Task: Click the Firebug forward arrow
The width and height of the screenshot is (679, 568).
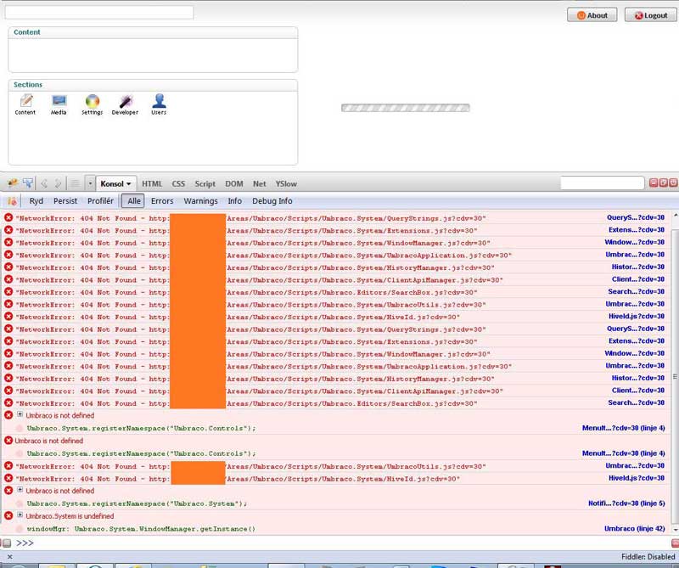Action: [58, 183]
